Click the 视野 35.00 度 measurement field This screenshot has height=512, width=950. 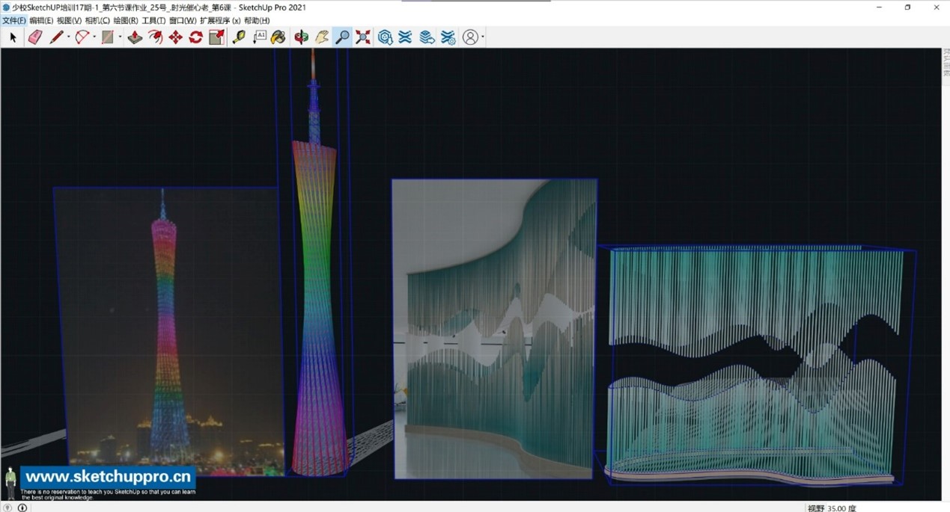(832, 508)
